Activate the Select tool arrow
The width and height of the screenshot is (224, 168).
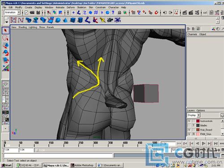coord(5,30)
